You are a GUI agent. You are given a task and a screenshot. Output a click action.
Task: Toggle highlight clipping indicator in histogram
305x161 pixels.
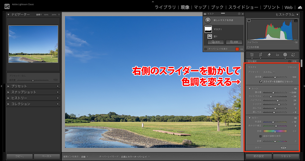pyautogui.click(x=296, y=21)
